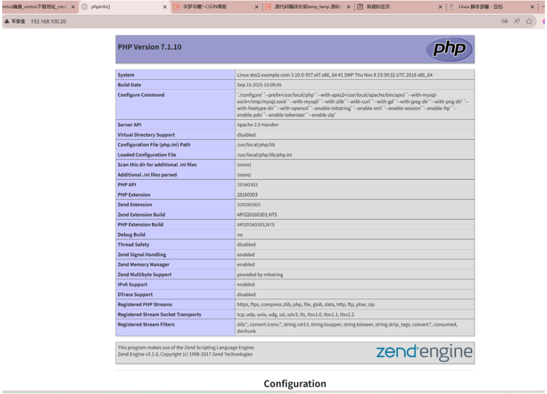Viewport: 547px width, 394px height.
Task: Click the Registered PHP Streams label
Action: (145, 304)
